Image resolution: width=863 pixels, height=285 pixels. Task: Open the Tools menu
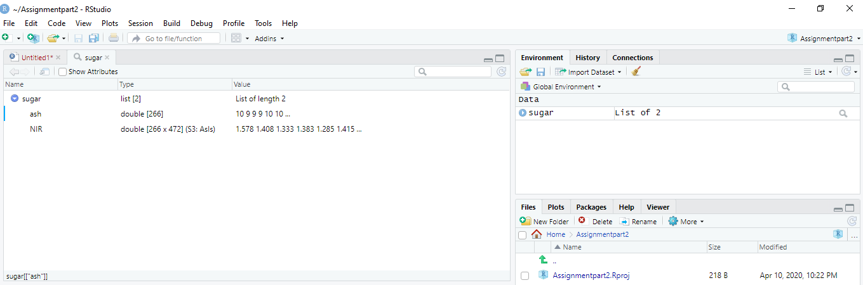(263, 23)
